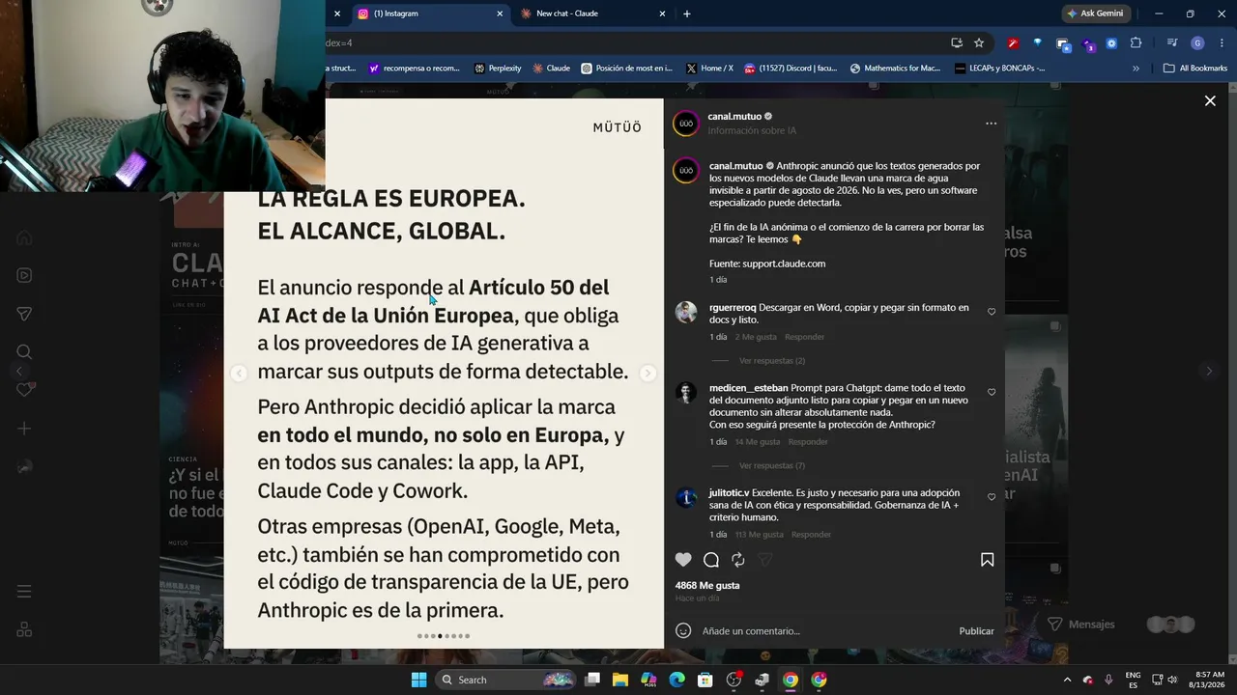
Task: Click Publicar to post the comment
Action: pos(976,631)
